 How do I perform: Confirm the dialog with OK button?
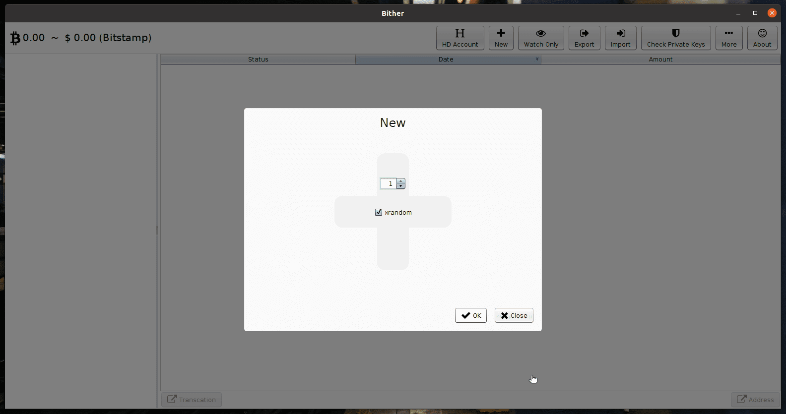point(470,315)
